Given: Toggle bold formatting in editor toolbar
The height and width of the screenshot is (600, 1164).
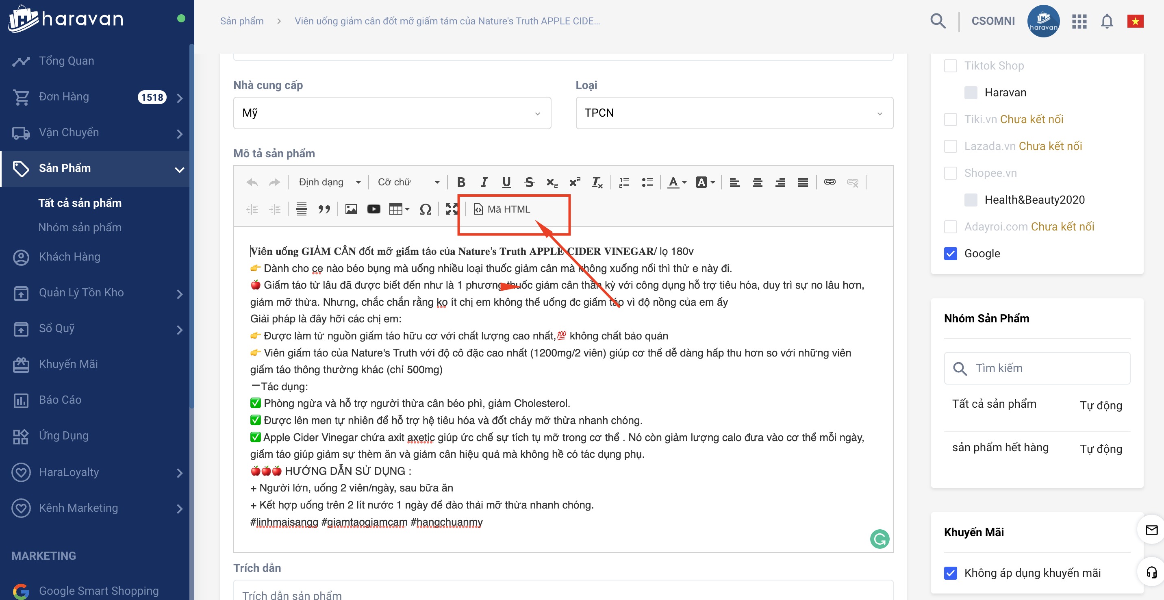Looking at the screenshot, I should click(461, 182).
